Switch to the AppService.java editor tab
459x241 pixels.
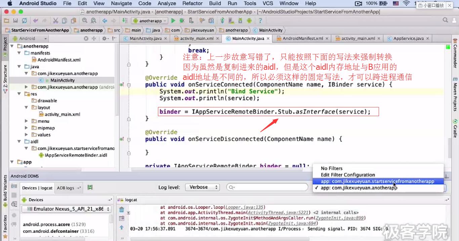tap(408, 39)
